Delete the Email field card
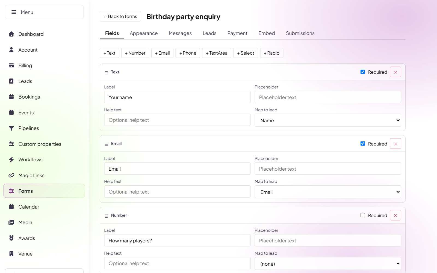Viewport: 437px width, 273px height. [x=395, y=144]
